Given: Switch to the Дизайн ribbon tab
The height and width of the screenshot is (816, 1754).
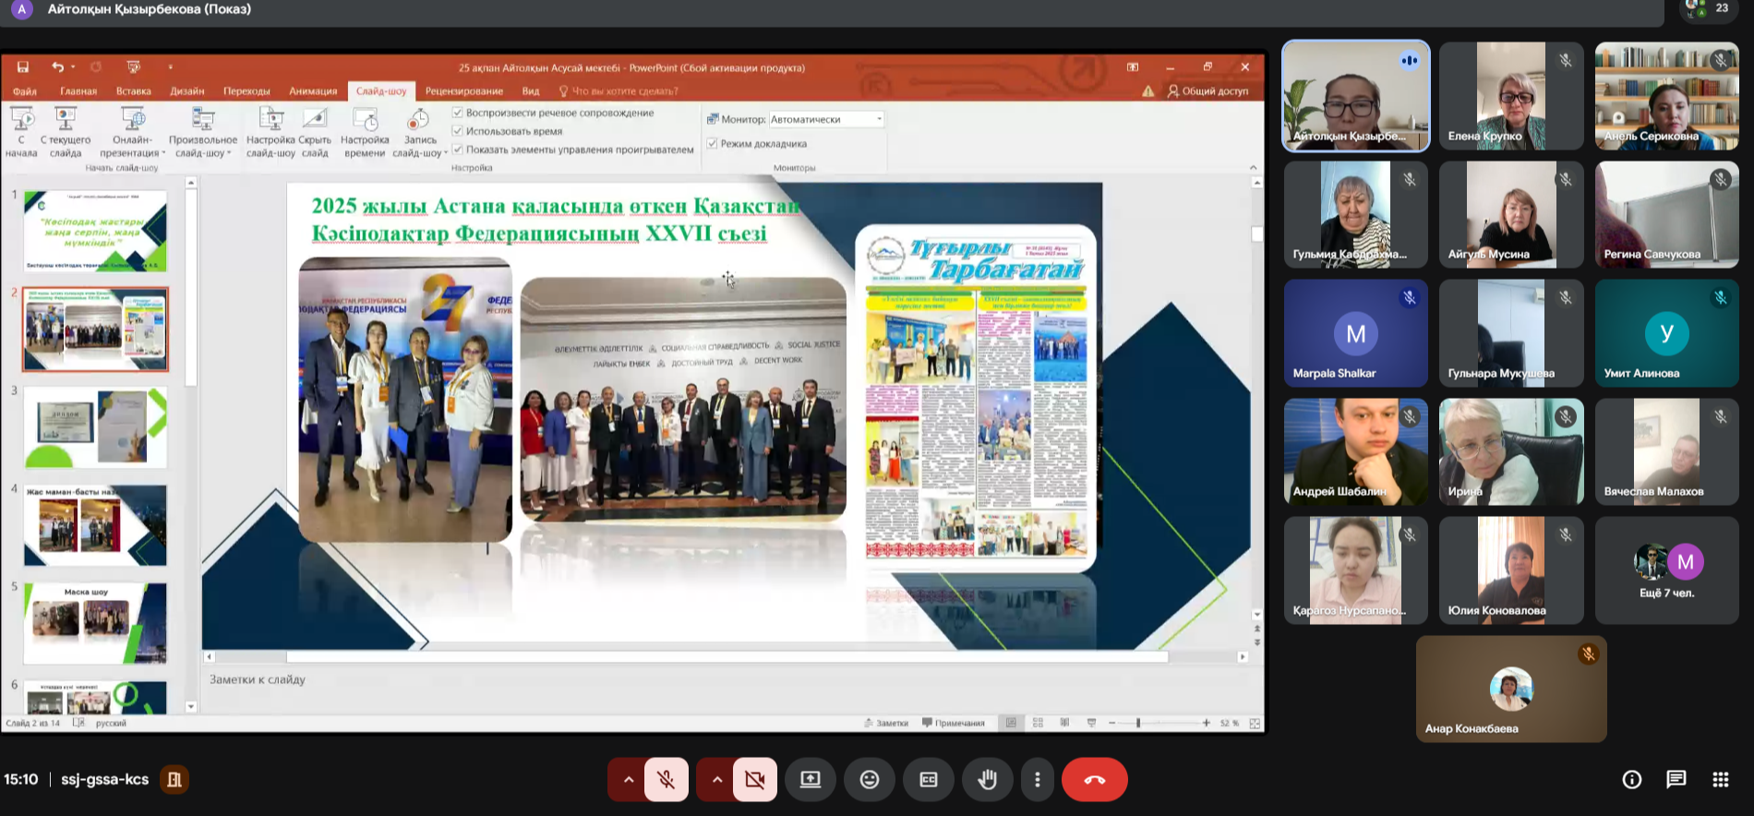Looking at the screenshot, I should (186, 91).
